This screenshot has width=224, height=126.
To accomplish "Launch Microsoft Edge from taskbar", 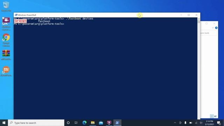I will click(84, 123).
